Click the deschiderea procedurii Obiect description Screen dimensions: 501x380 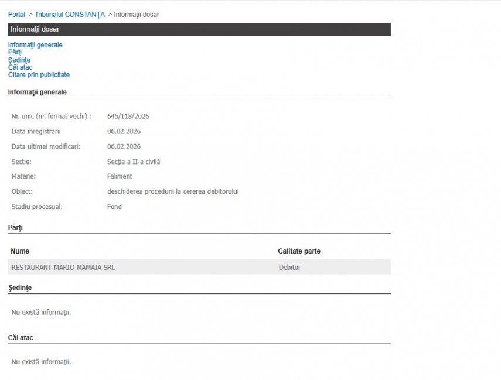(x=173, y=191)
